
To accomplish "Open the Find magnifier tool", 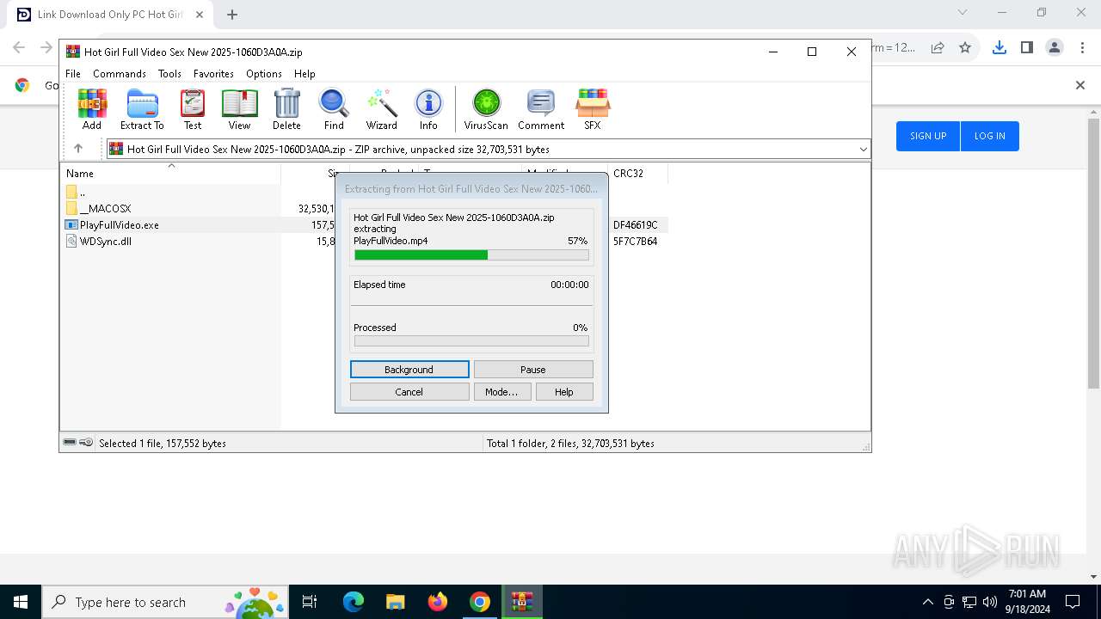I will [334, 109].
